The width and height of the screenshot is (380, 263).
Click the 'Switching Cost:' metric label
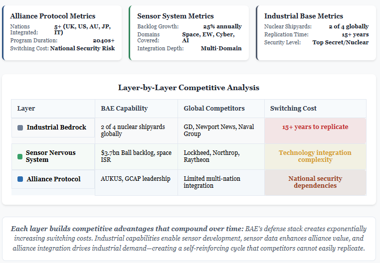point(29,48)
